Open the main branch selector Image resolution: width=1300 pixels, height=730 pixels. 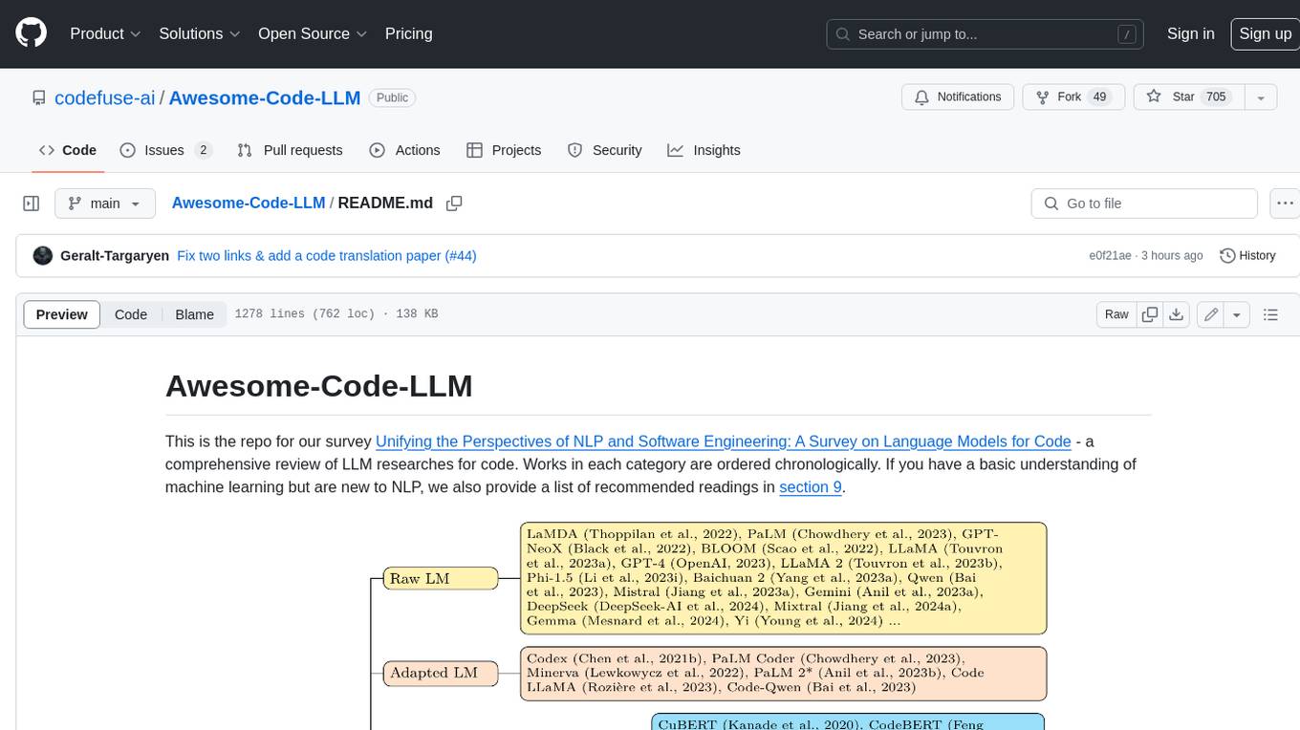[x=104, y=204]
